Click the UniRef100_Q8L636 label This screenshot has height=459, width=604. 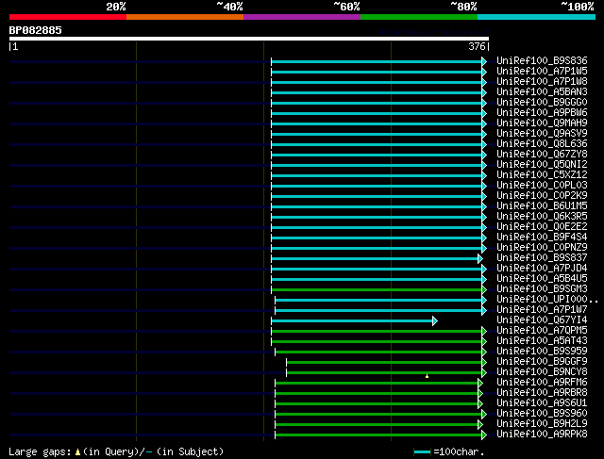(x=542, y=144)
